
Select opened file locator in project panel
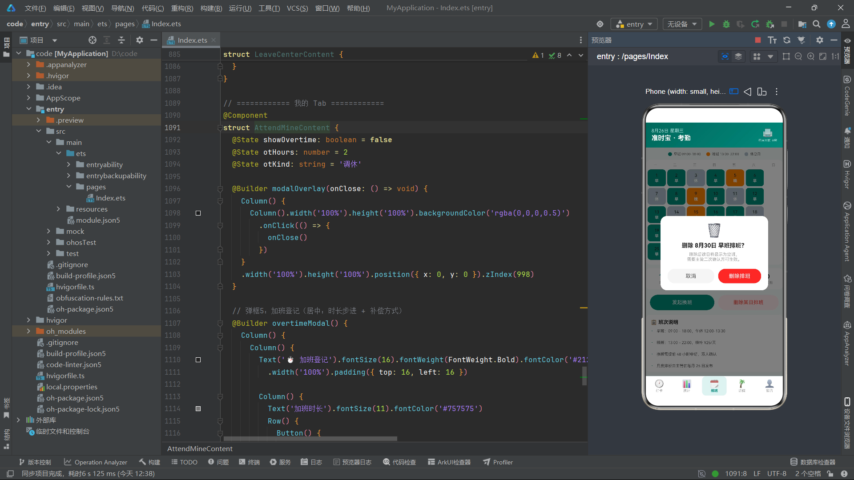[x=93, y=40]
